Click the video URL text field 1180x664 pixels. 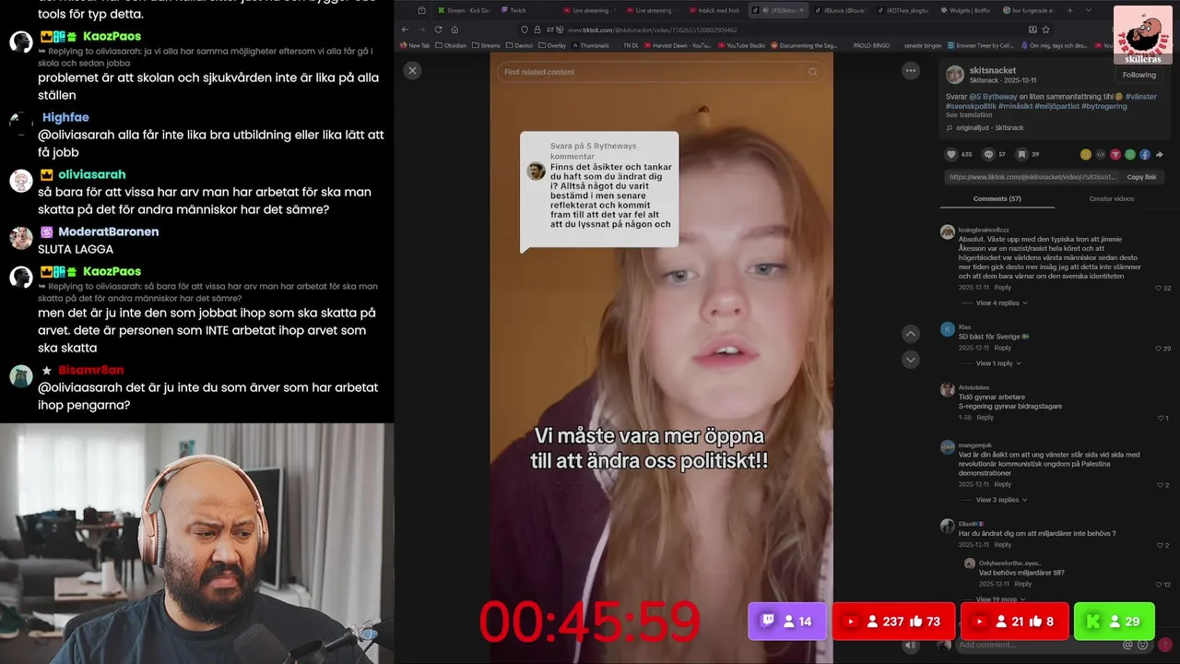click(1032, 176)
